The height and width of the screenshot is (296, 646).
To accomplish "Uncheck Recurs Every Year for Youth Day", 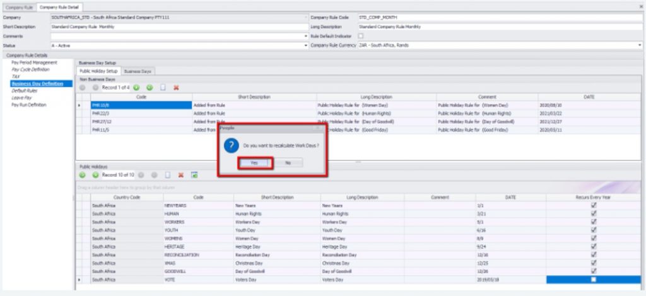I will click(594, 230).
